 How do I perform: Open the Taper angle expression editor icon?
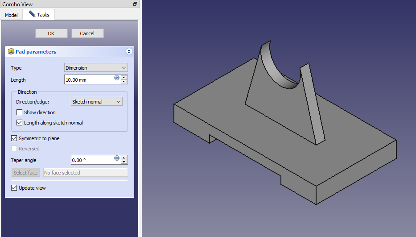point(117,158)
